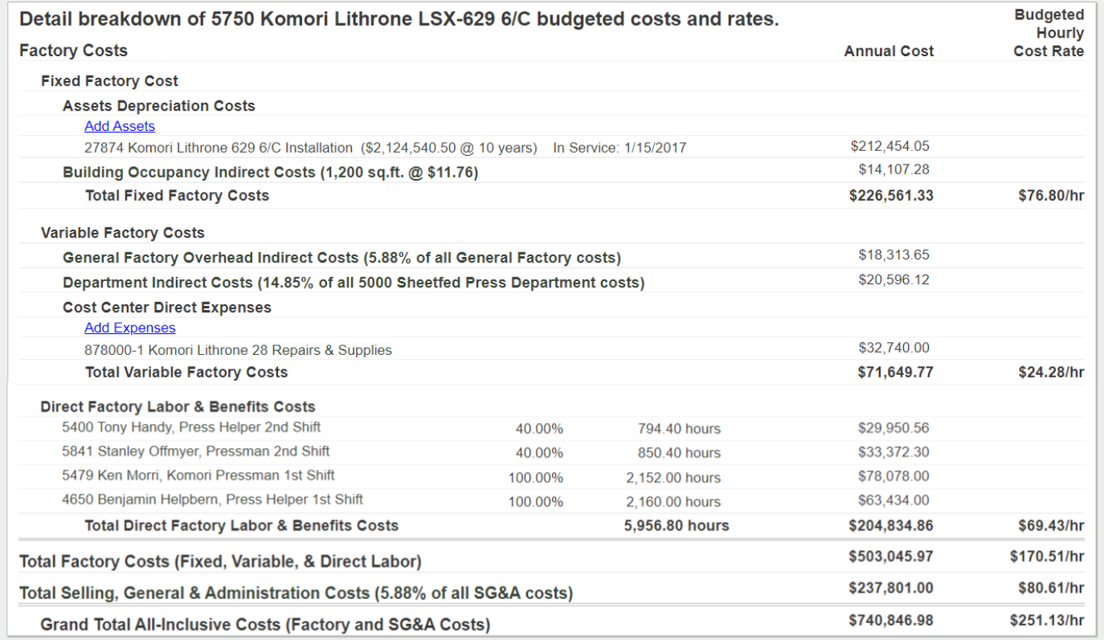Viewport: 1104px width, 640px height.
Task: Select the $226,561.33 total fixed amount
Action: click(891, 195)
